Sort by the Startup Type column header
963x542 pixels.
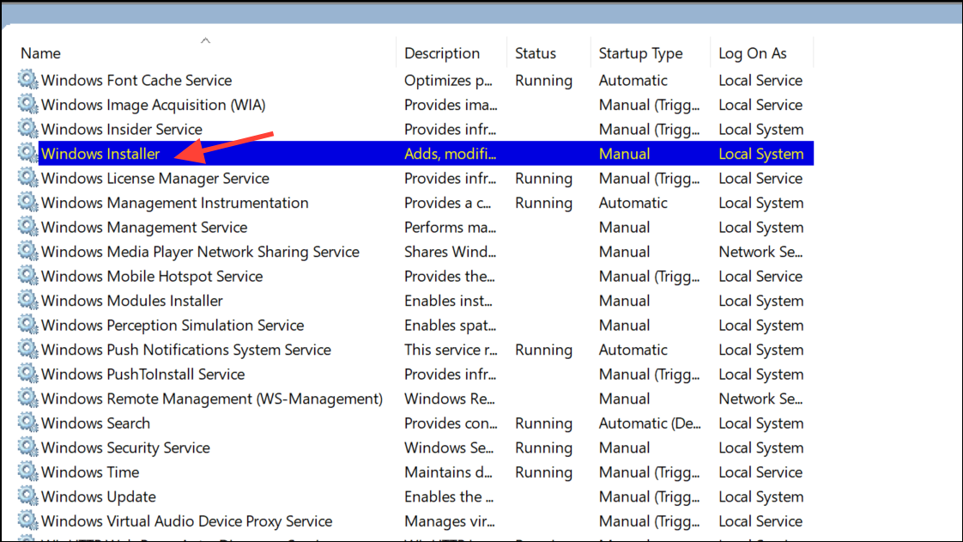click(x=640, y=53)
